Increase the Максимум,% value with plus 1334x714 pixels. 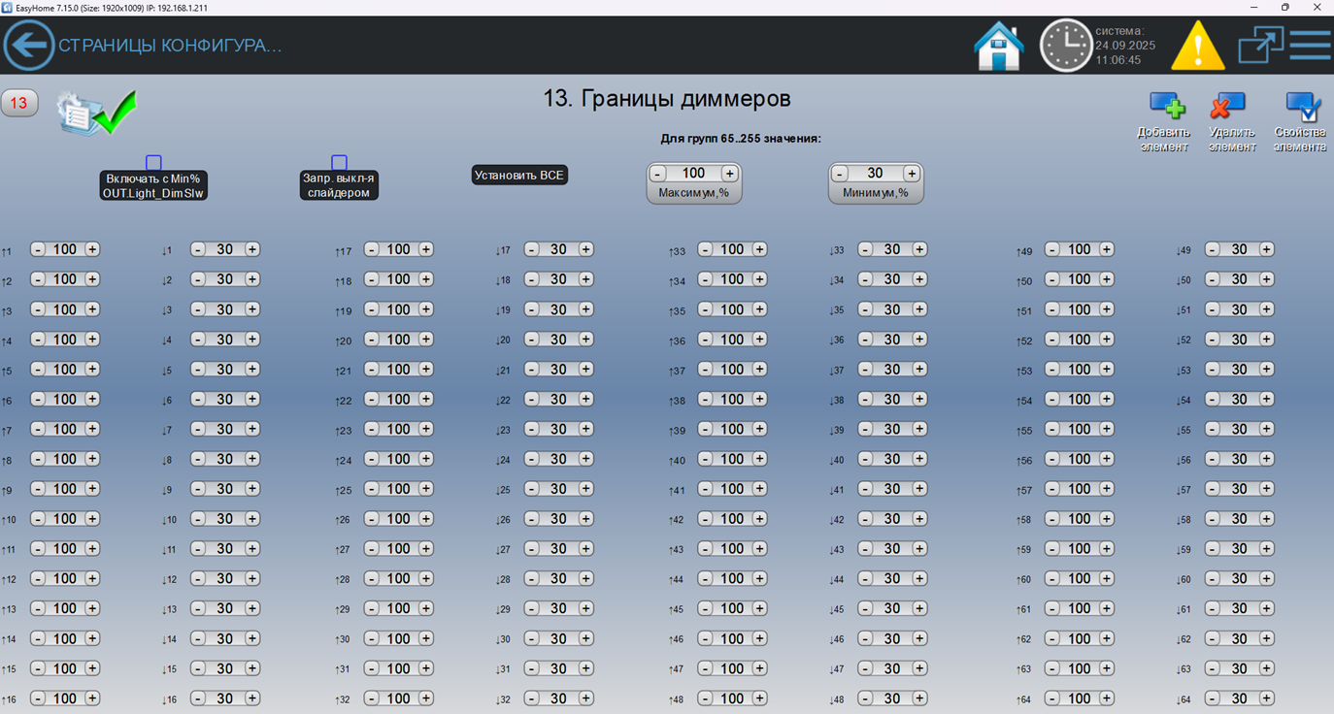(729, 174)
